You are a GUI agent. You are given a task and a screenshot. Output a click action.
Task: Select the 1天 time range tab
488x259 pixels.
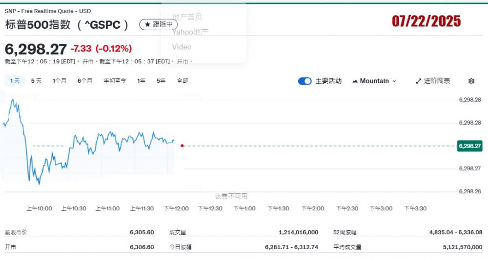[x=15, y=81]
